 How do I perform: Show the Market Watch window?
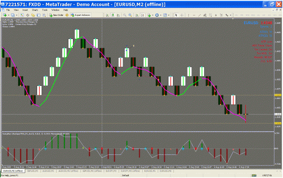(22, 15)
